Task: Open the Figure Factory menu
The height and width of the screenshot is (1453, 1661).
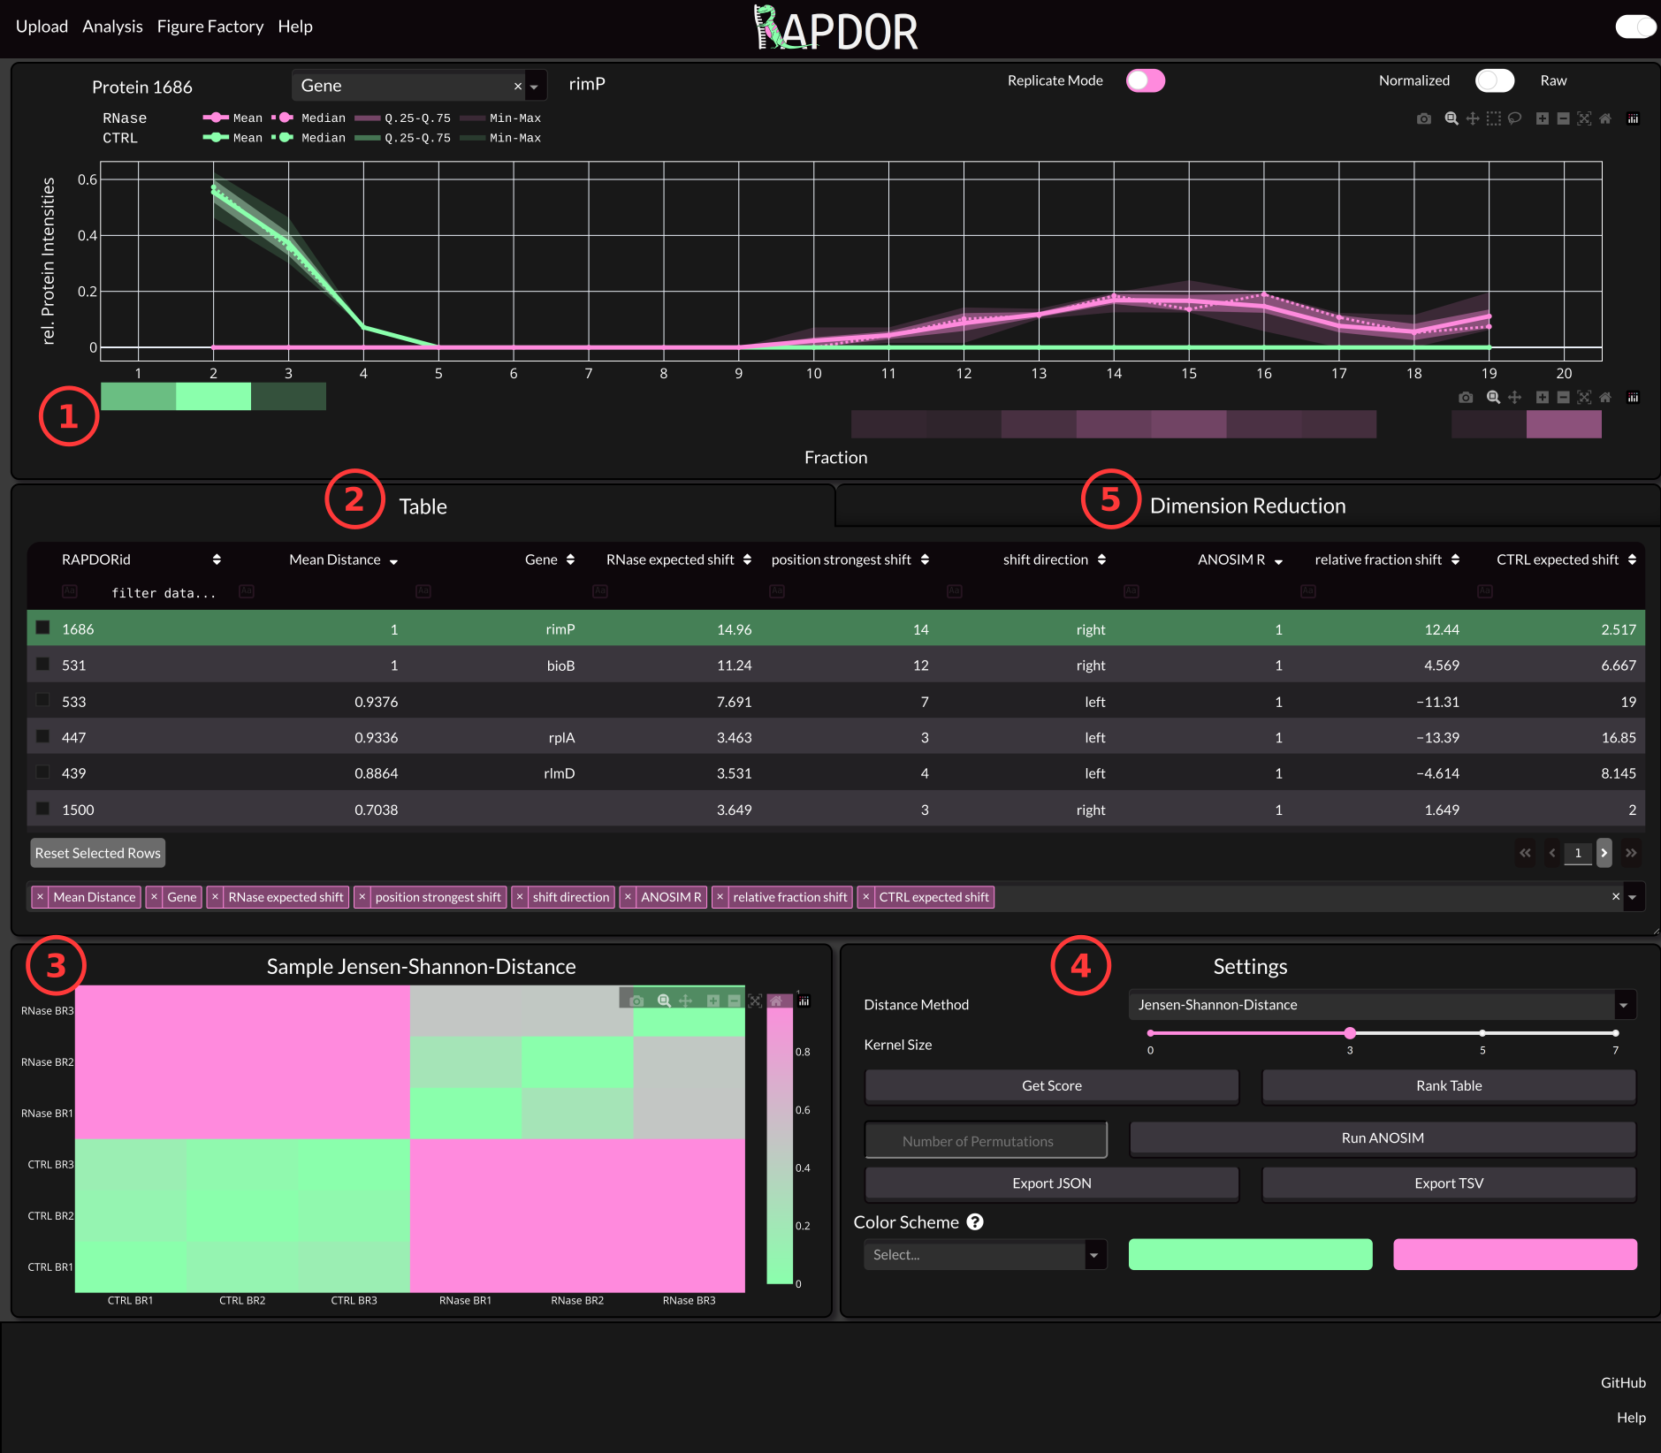Action: tap(210, 27)
